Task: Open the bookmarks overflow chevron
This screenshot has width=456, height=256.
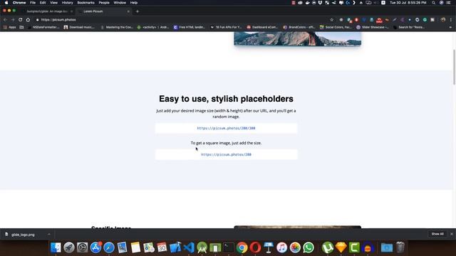Action: tap(450, 27)
